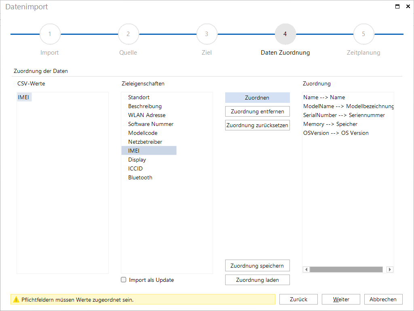The image size is (414, 311).
Task: Click the Zuordnen button
Action: point(258,98)
